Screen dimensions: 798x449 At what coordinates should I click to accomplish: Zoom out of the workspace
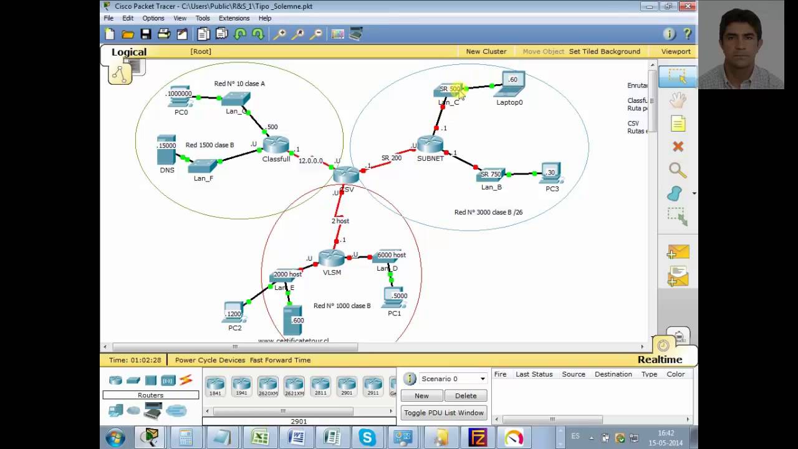[x=316, y=34]
